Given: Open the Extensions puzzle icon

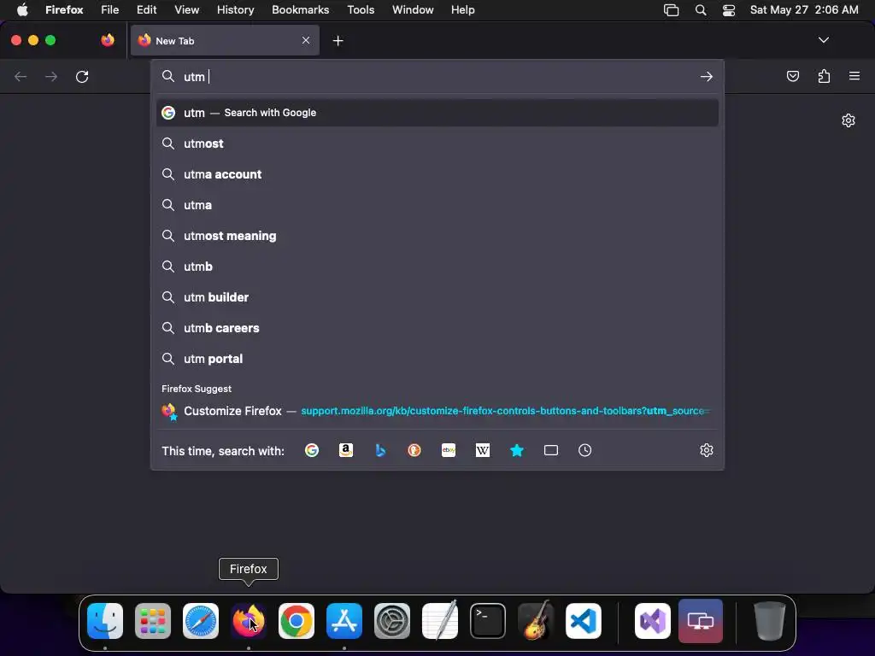Looking at the screenshot, I should click(x=824, y=76).
